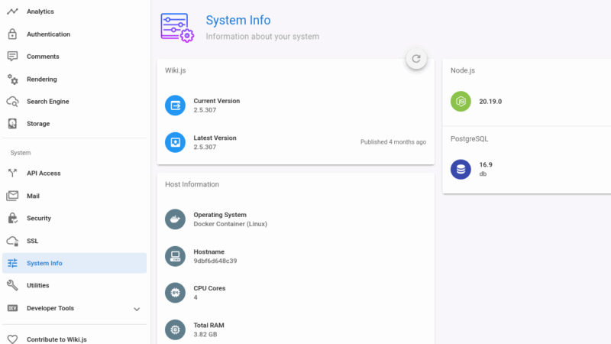Click the CPU Cores chip icon
This screenshot has height=344, width=611.
coord(175,293)
